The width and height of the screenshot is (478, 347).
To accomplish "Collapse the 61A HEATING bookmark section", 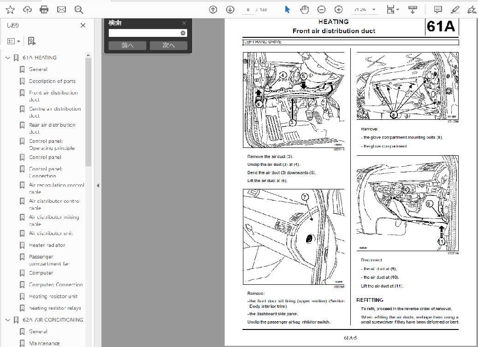I will click(7, 58).
